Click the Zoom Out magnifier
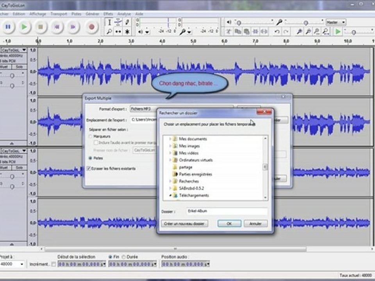 pos(308,31)
